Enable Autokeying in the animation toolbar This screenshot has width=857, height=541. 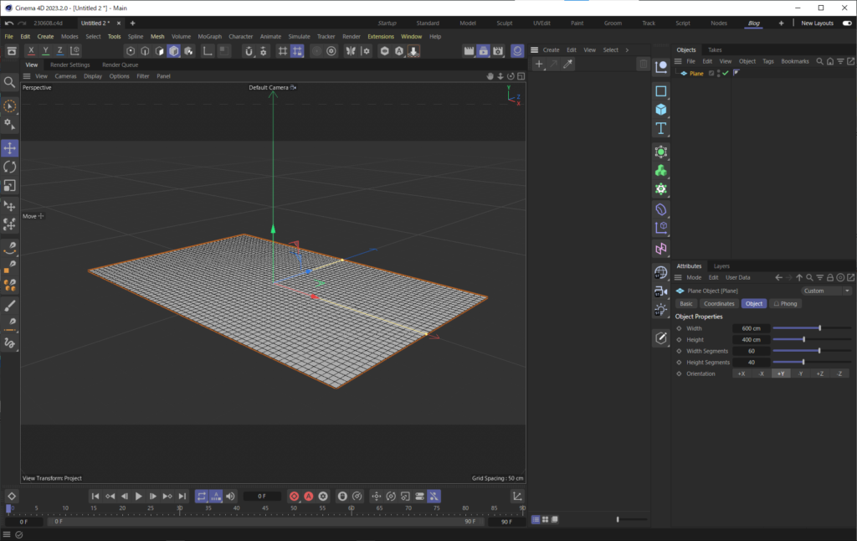click(310, 496)
